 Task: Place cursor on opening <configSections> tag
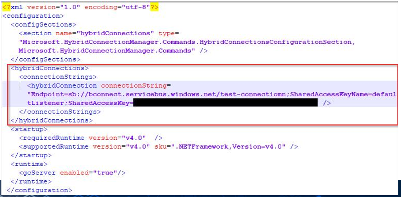click(43, 24)
